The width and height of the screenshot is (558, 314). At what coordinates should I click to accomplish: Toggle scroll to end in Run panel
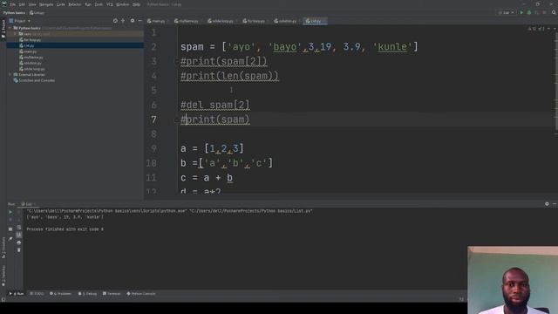point(19,235)
